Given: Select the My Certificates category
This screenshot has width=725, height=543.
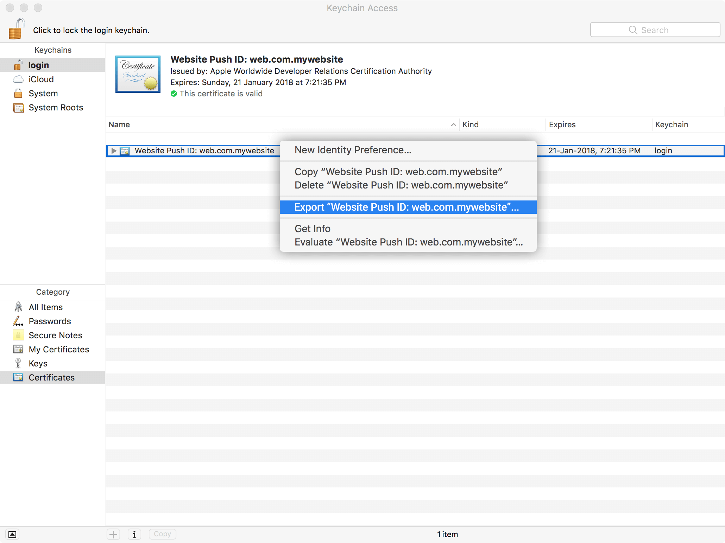Looking at the screenshot, I should click(59, 350).
